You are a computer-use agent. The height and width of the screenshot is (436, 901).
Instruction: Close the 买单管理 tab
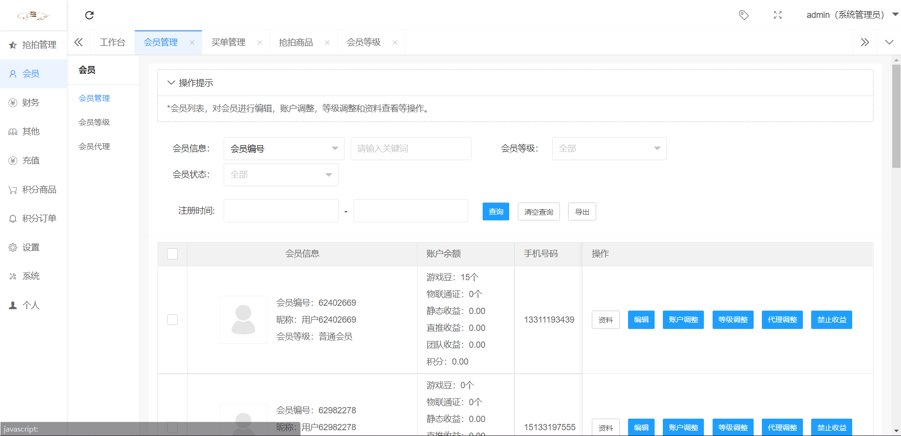(x=259, y=42)
